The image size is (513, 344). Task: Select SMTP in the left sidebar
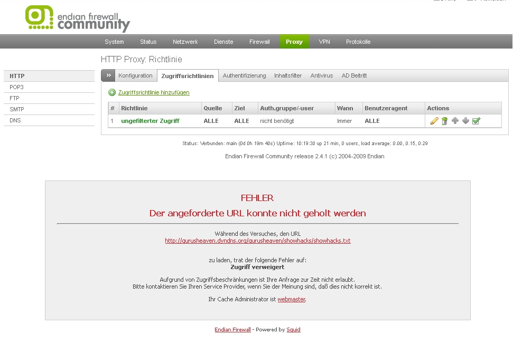click(17, 109)
